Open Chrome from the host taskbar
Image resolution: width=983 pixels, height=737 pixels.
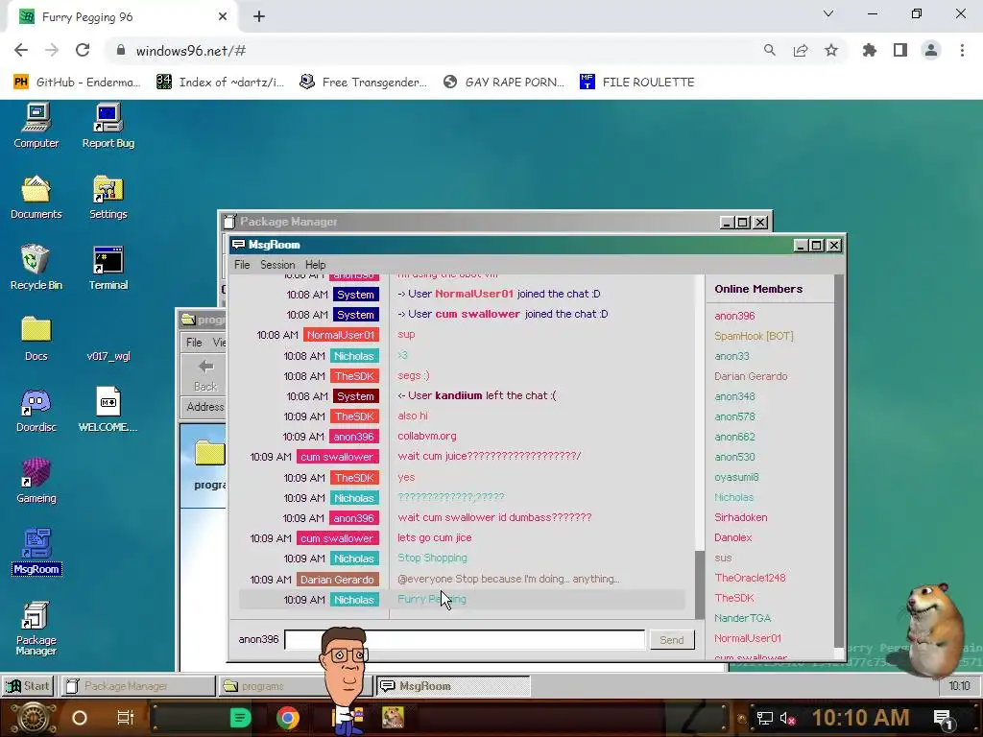point(288,718)
